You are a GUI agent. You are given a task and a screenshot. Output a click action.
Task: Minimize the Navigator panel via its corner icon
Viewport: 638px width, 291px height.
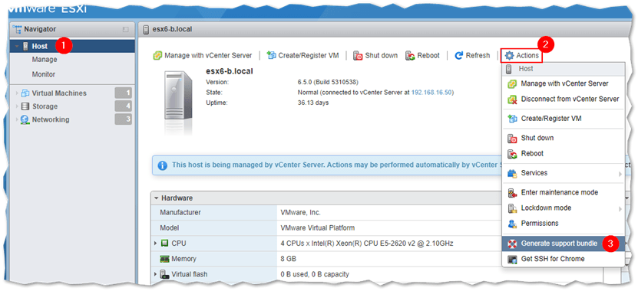tap(126, 29)
